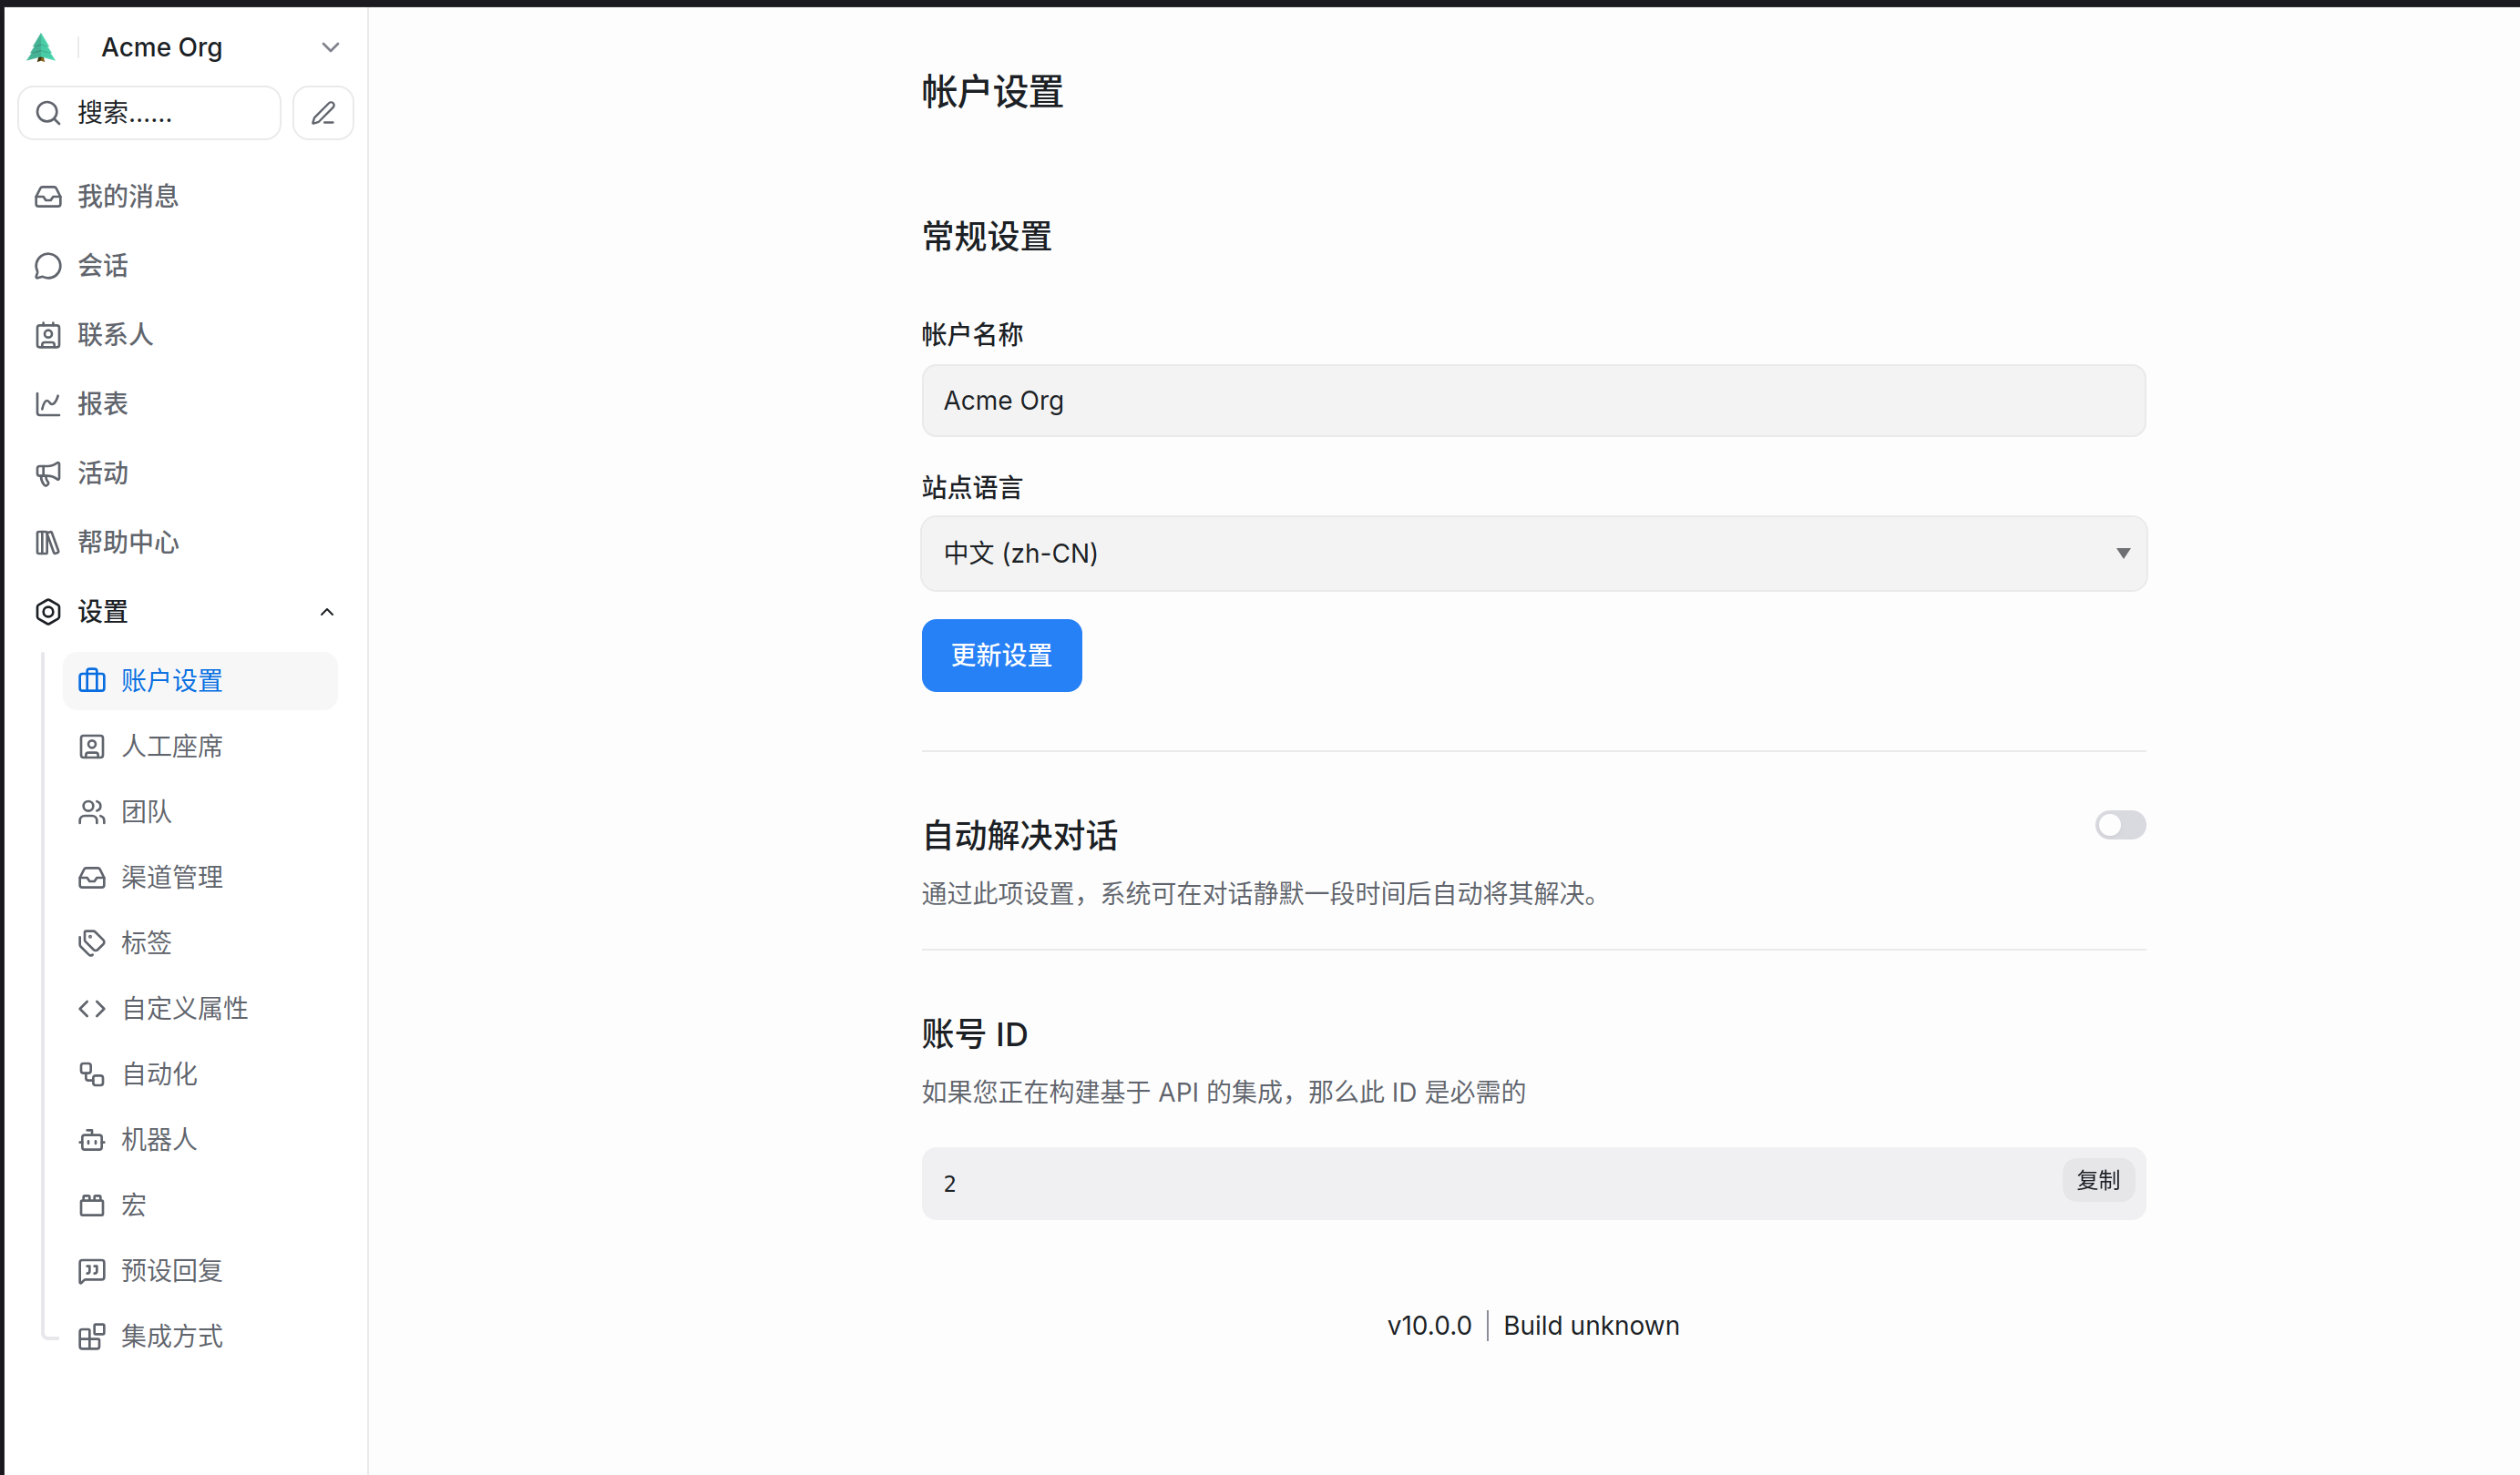Screen dimensions: 2520x1475
Task: Open the 报表 chart icon
Action: click(x=48, y=403)
